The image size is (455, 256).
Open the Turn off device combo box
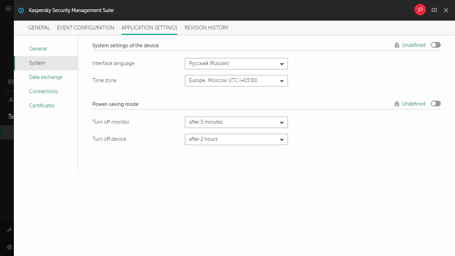(236, 139)
